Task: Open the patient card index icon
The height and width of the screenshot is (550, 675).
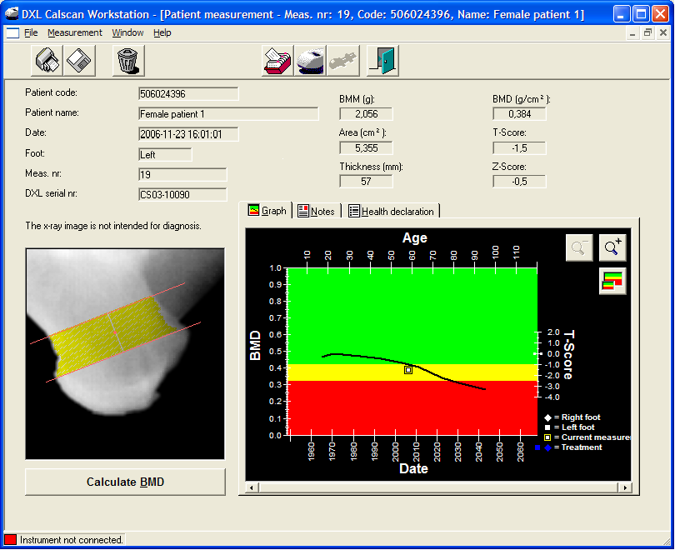Action: point(277,61)
